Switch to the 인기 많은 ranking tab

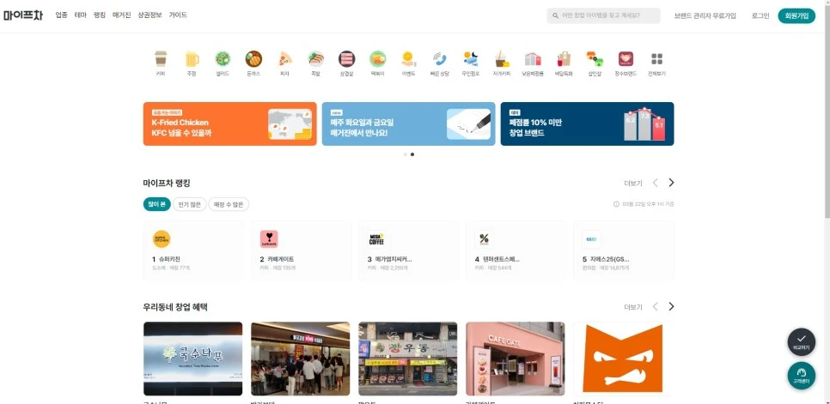point(190,204)
